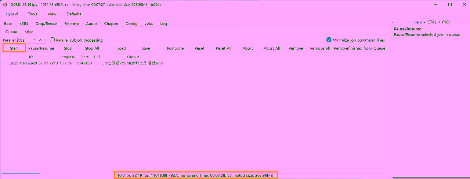The image size is (470, 179).
Task: Open the Misc sub-tab
Action: [x=29, y=32]
